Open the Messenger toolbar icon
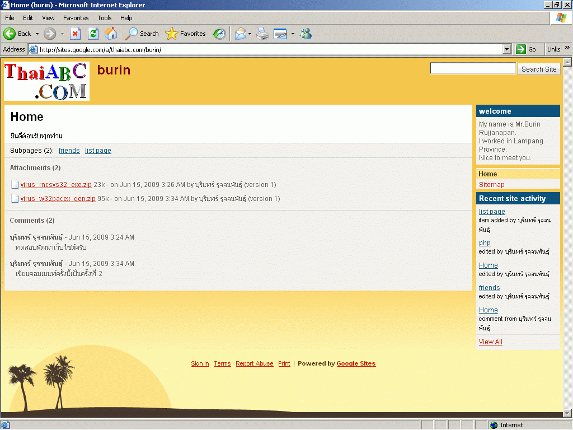The width and height of the screenshot is (573, 430). [x=306, y=34]
